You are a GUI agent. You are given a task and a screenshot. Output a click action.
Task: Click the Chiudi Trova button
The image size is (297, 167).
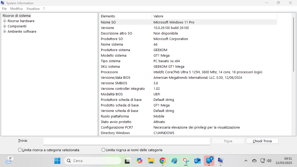coord(262,141)
